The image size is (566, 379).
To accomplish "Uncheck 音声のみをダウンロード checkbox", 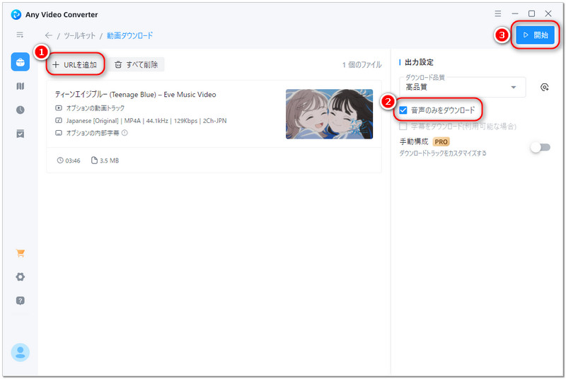I will pos(403,110).
